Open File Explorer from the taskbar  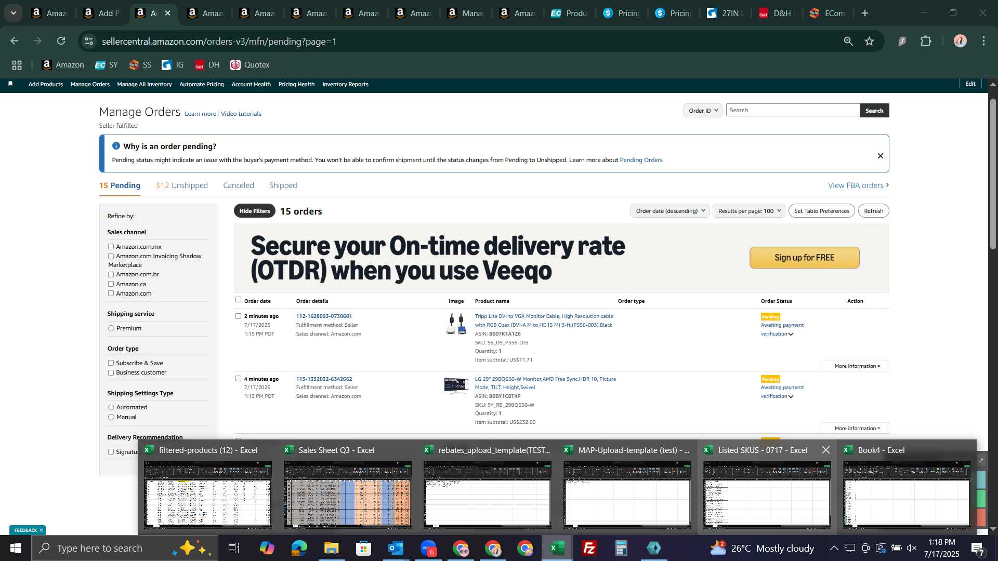pos(332,548)
